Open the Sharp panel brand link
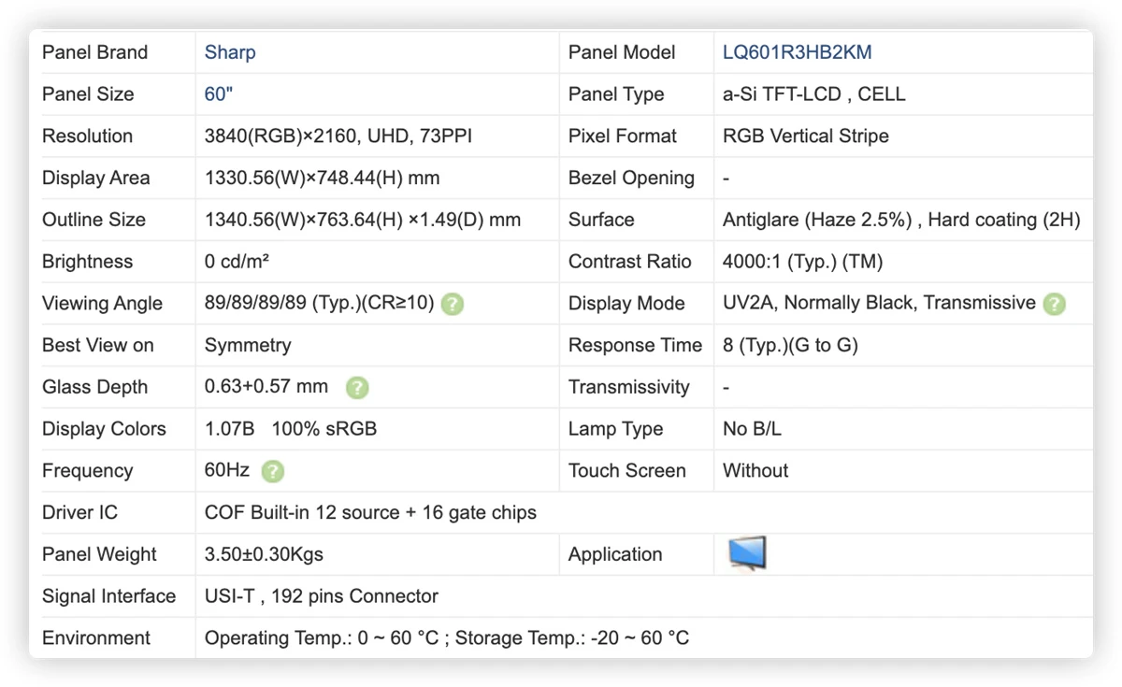Screen dimensions: 1122x687 pos(230,52)
